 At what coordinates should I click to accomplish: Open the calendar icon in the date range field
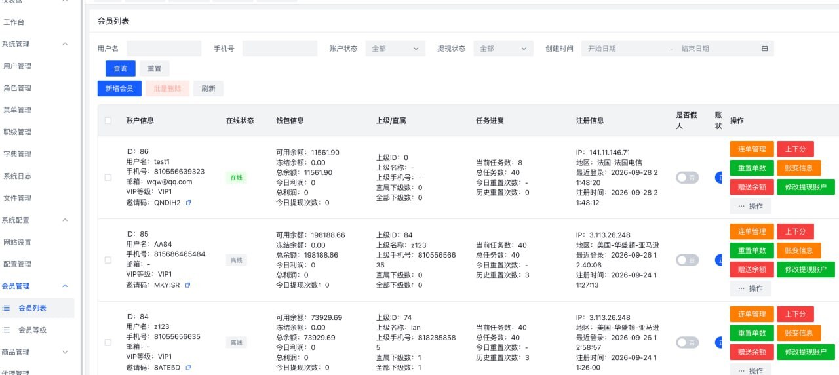764,49
